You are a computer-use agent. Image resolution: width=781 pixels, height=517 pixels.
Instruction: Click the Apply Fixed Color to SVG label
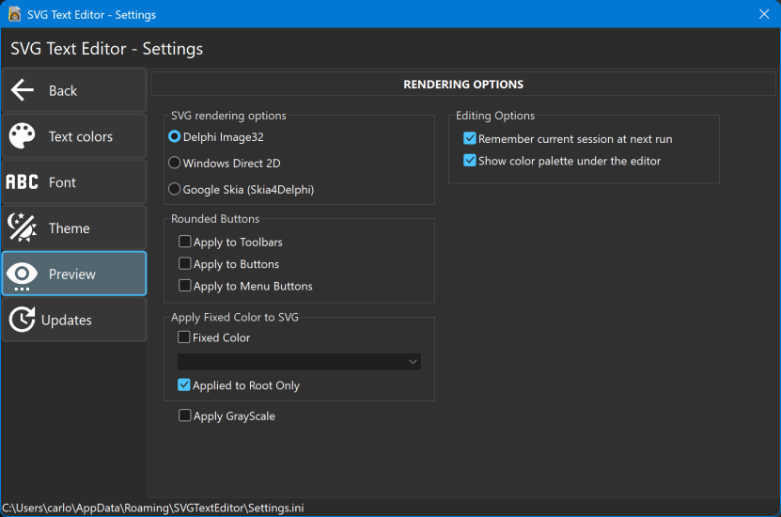[235, 318]
